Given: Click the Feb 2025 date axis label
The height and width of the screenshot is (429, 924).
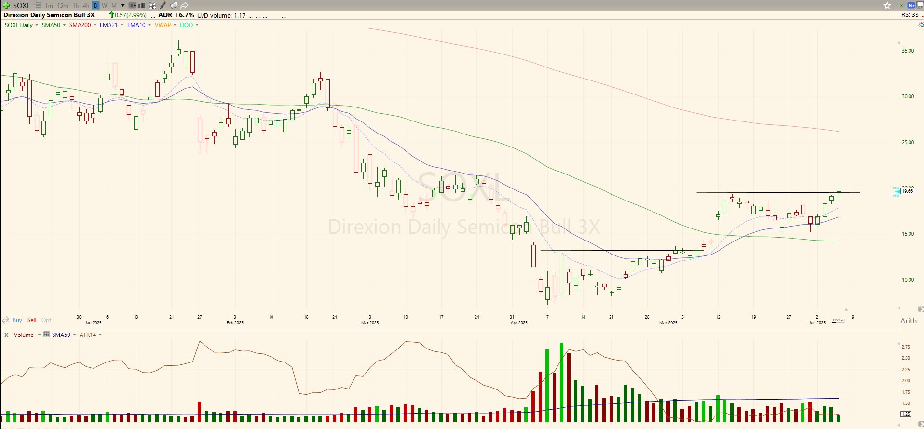Looking at the screenshot, I should pyautogui.click(x=235, y=323).
